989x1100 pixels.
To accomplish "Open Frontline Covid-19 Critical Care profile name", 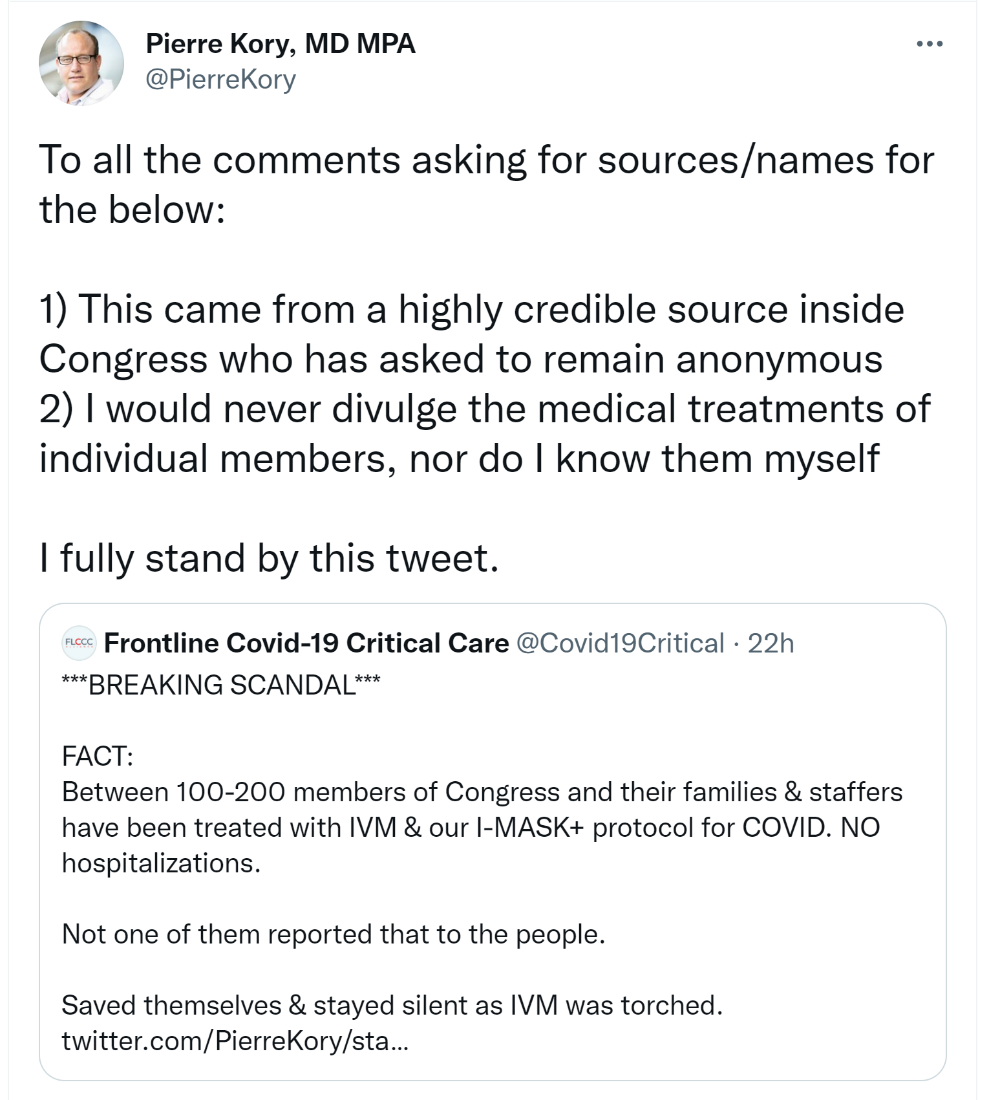I will pyautogui.click(x=306, y=643).
